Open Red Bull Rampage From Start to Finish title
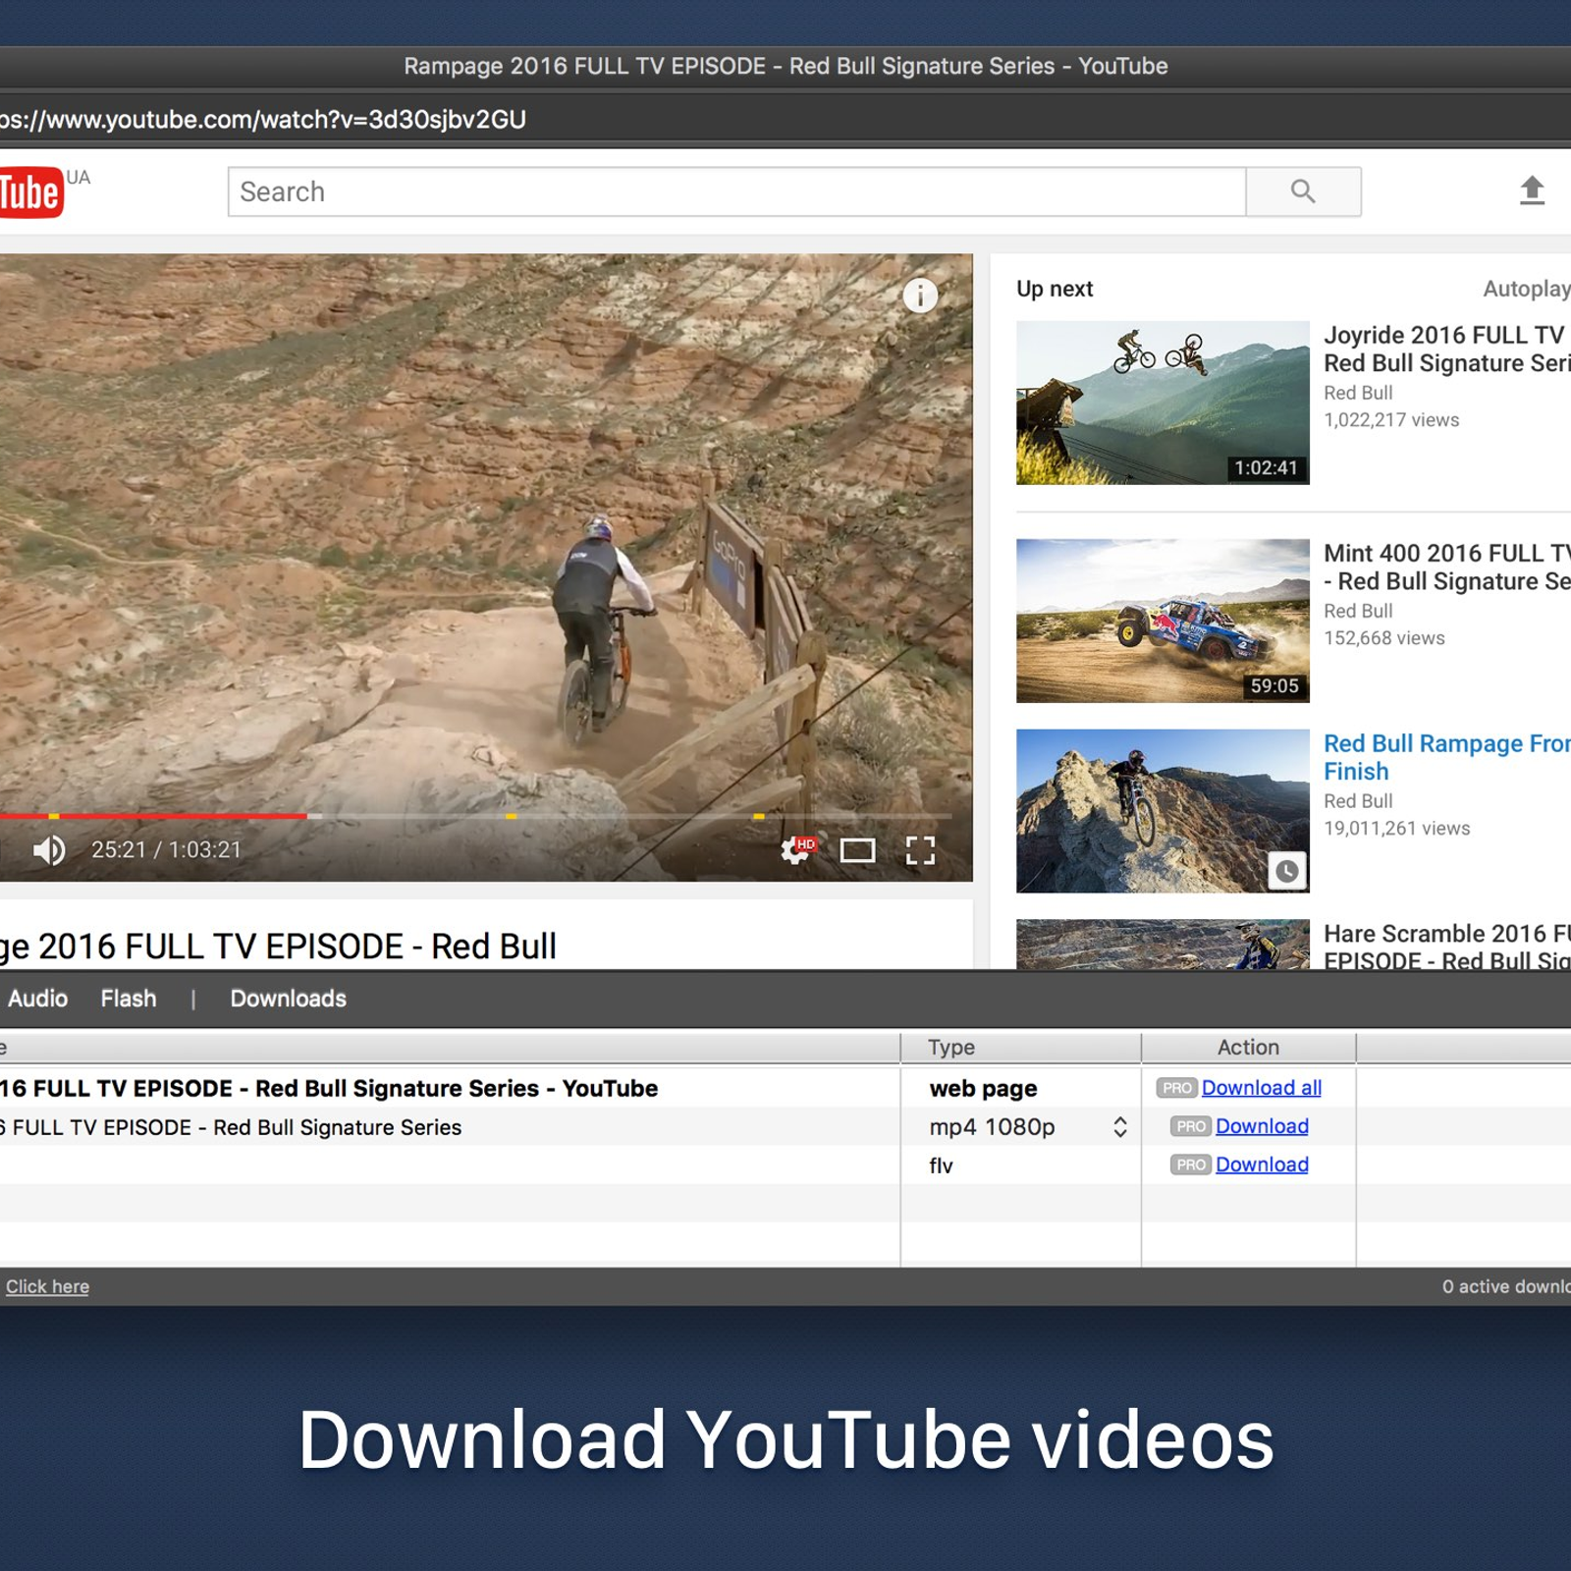This screenshot has width=1571, height=1571. click(1447, 757)
